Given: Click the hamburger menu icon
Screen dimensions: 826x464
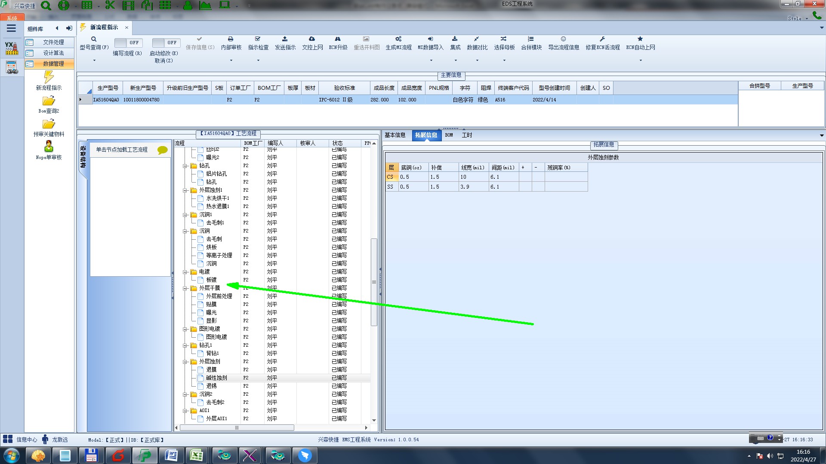Looking at the screenshot, I should [x=12, y=28].
